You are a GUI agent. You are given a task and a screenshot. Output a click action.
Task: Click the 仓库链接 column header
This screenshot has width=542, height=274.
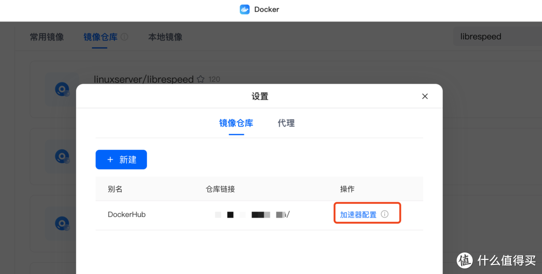point(220,189)
